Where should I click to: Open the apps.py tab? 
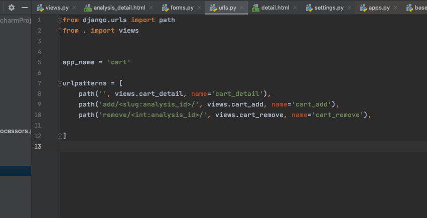point(379,8)
